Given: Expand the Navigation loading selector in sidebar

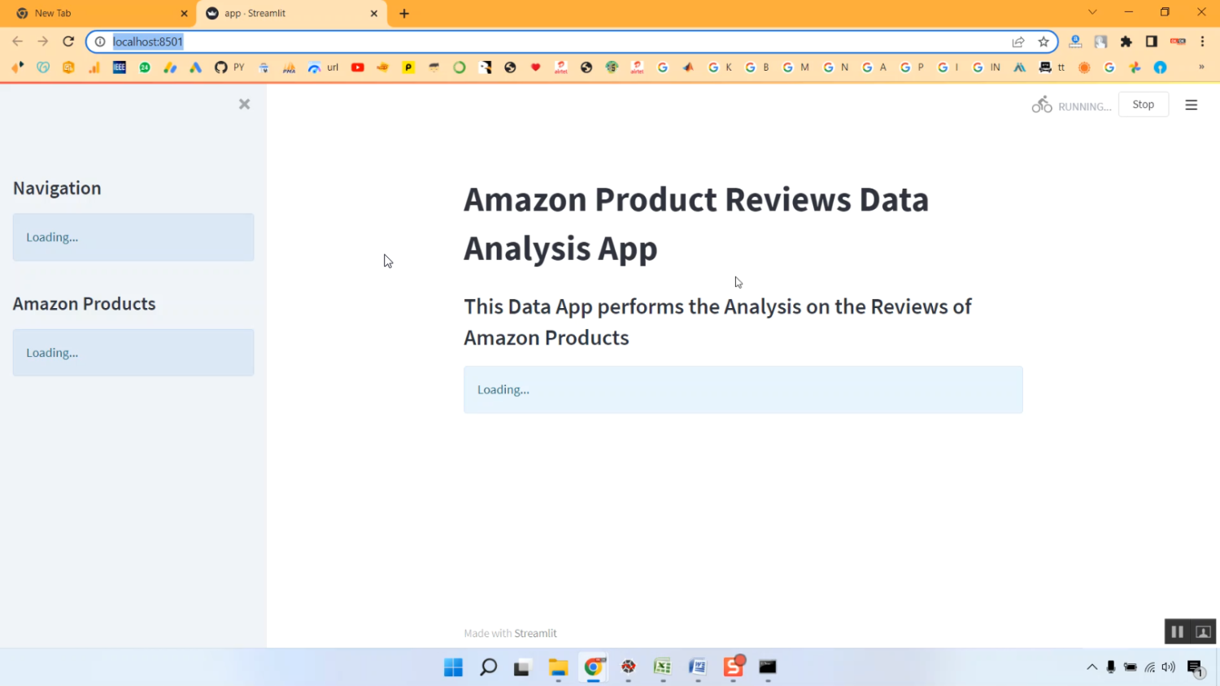Looking at the screenshot, I should [x=133, y=237].
